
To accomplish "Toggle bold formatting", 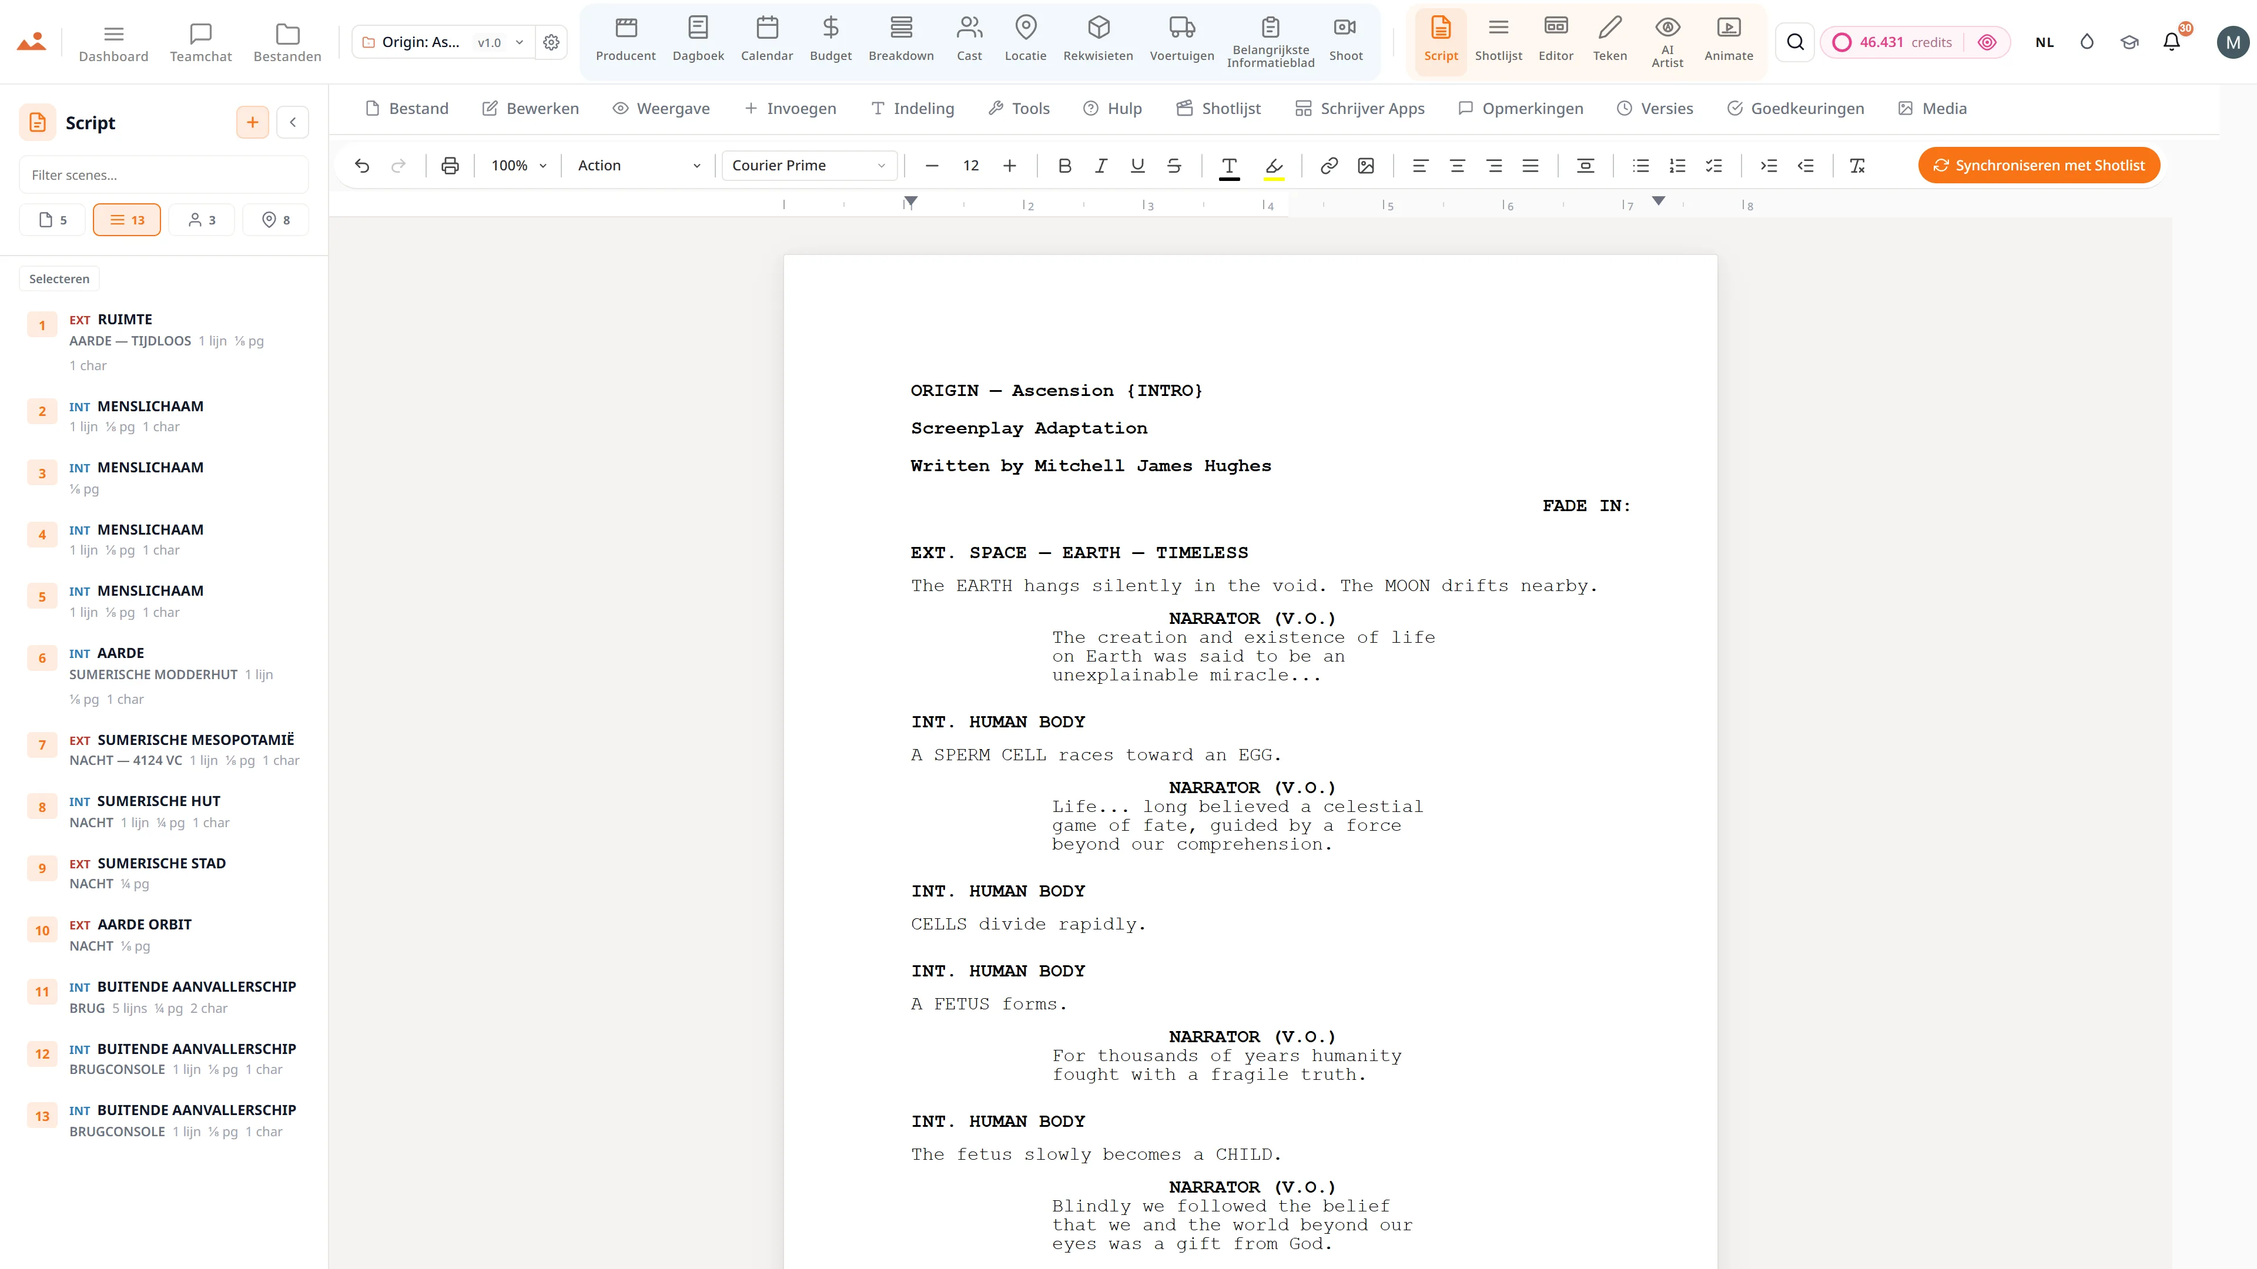I will (x=1064, y=166).
